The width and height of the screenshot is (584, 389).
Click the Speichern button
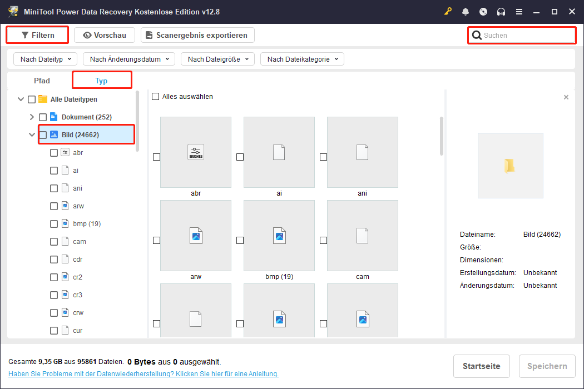pos(547,366)
